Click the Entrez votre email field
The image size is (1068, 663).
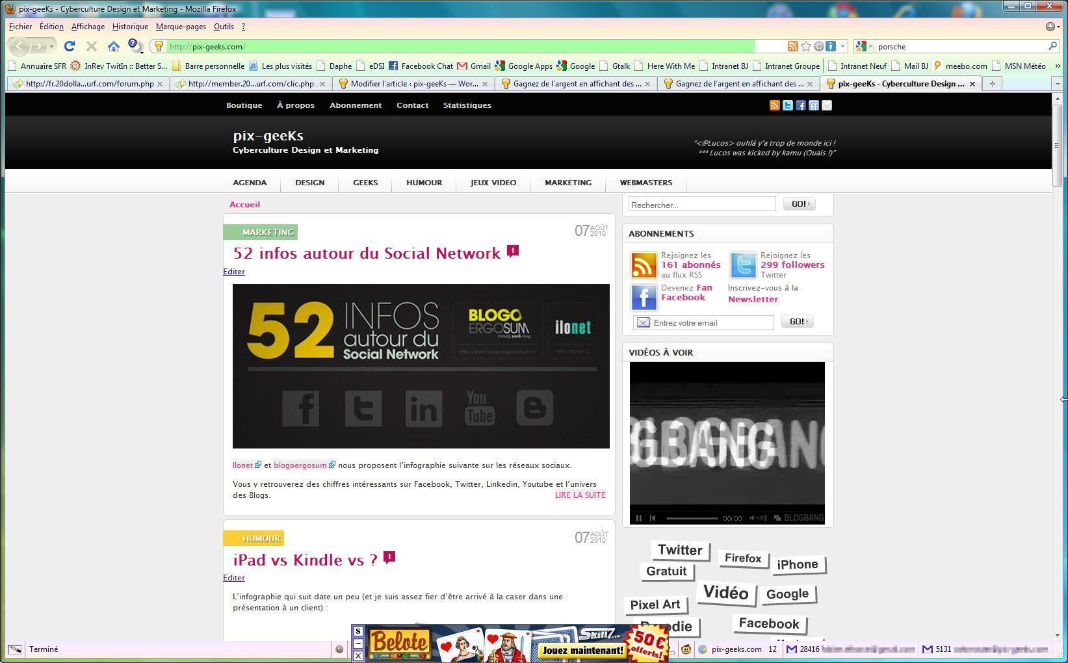704,322
